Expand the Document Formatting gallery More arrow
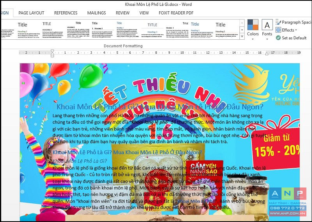 pos(242,37)
